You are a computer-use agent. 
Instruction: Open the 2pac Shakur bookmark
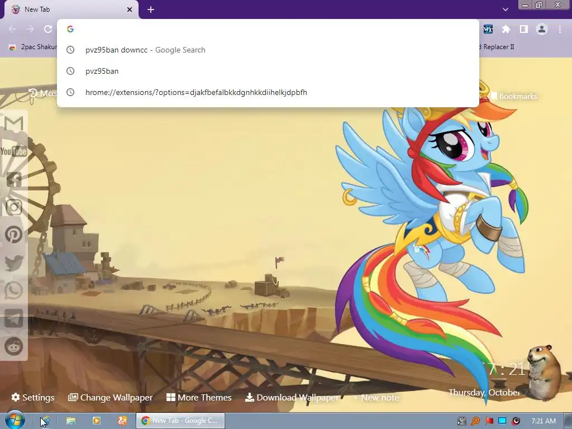pos(34,47)
